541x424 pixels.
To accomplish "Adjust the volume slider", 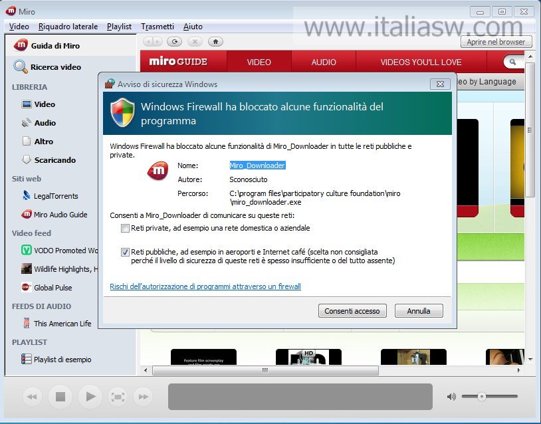I will (x=482, y=396).
